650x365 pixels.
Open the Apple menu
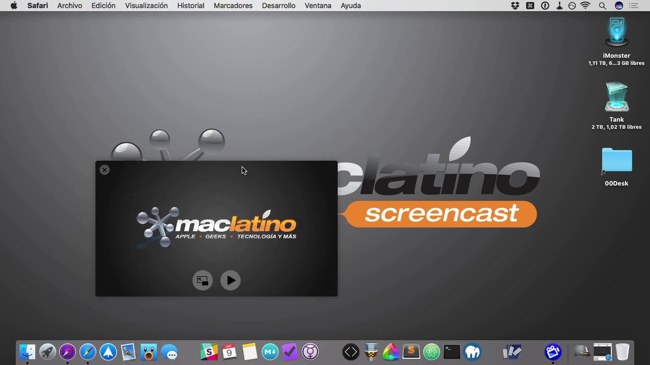[14, 6]
